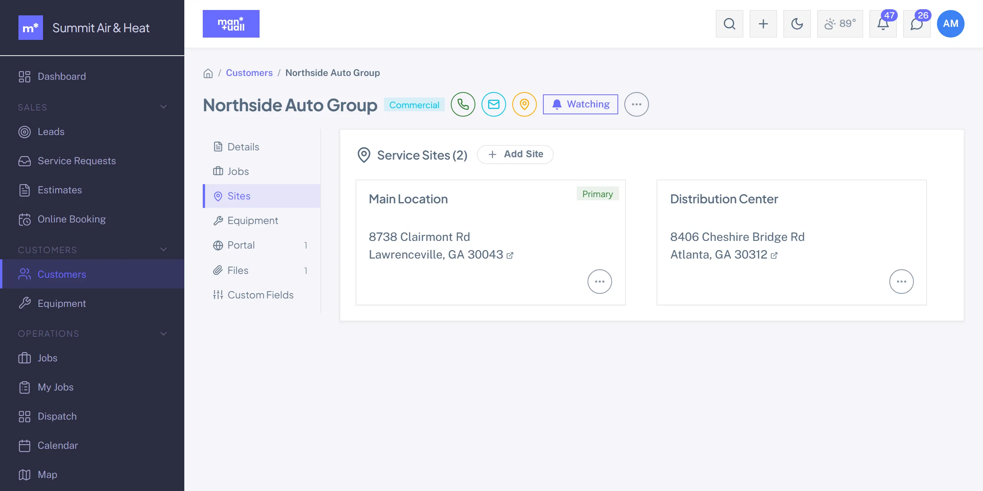Viewport: 983px width, 491px height.
Task: Switch to the Custom Fields customer tab
Action: pos(261,295)
